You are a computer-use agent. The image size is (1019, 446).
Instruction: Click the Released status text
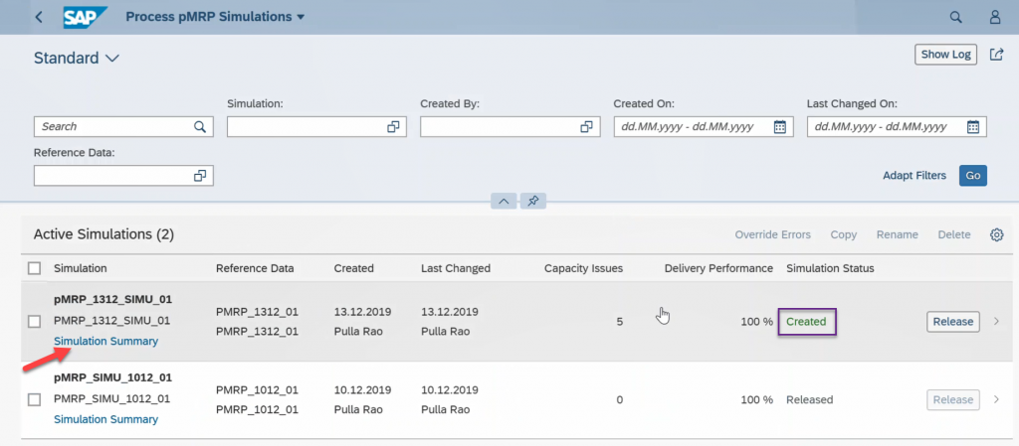pos(810,400)
